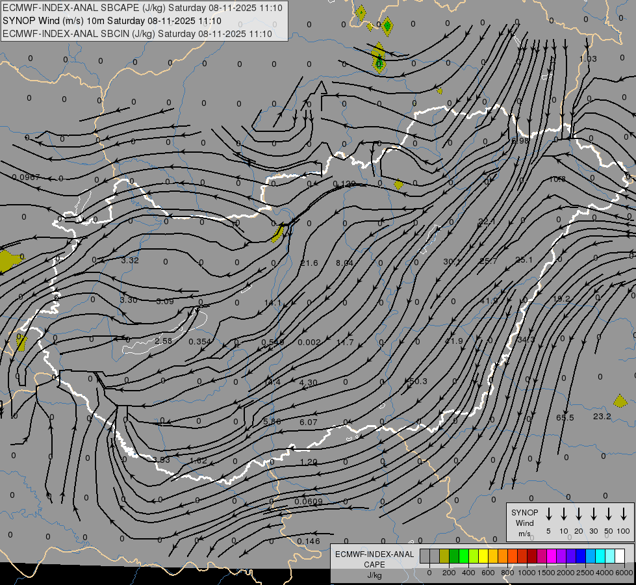Viewport: 636px width, 585px height.
Task: Click the SBCIN header line
Action: point(137,34)
